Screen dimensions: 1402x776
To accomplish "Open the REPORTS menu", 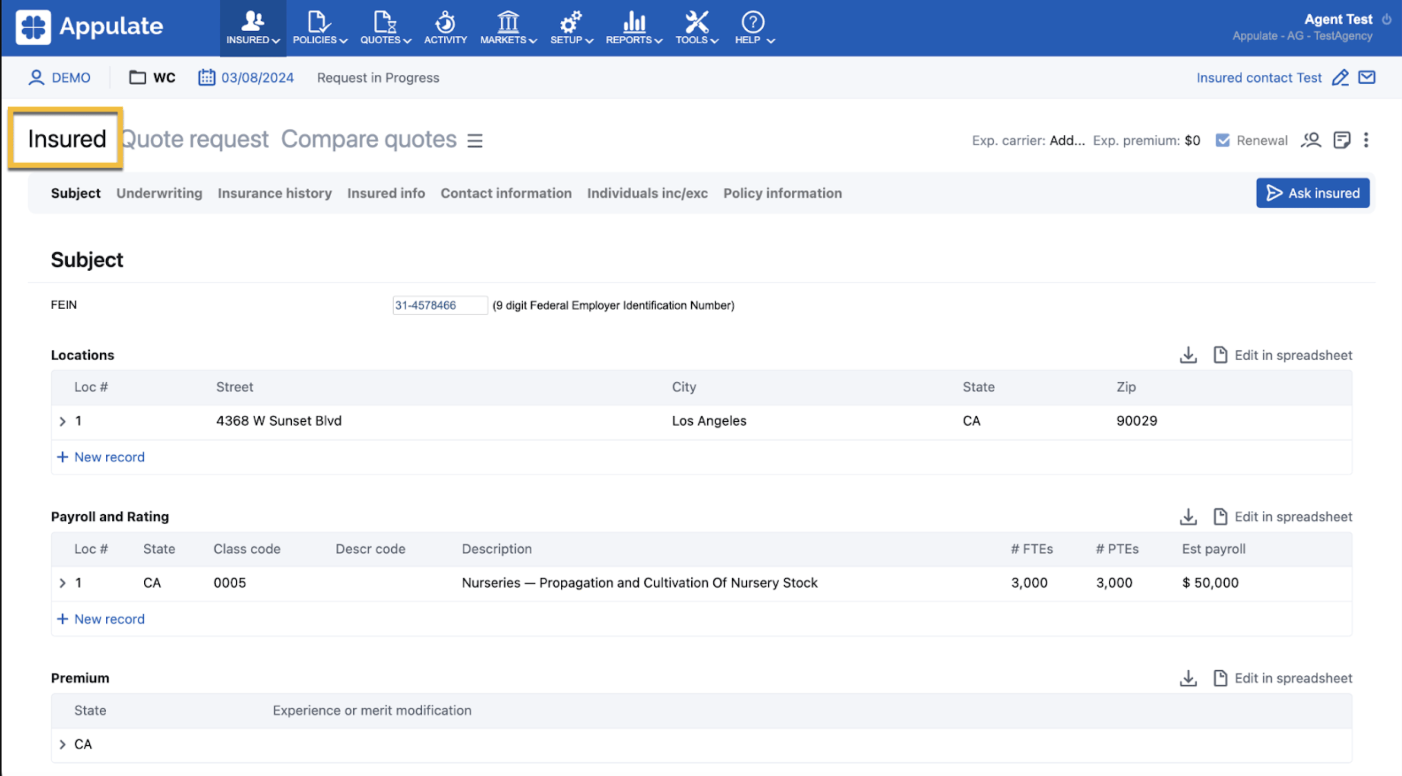I will point(634,28).
